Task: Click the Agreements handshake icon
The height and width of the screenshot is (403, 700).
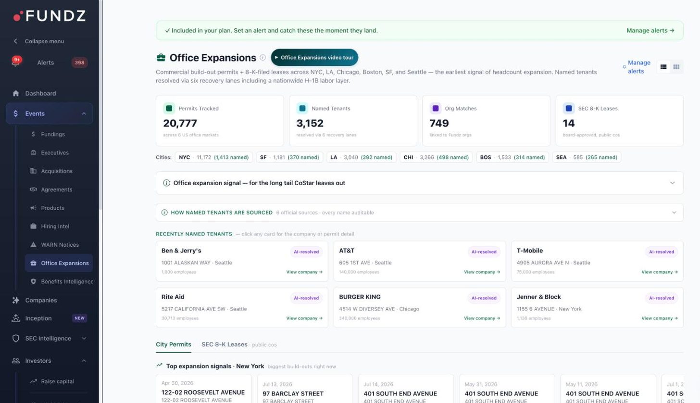Action: pyautogui.click(x=33, y=189)
